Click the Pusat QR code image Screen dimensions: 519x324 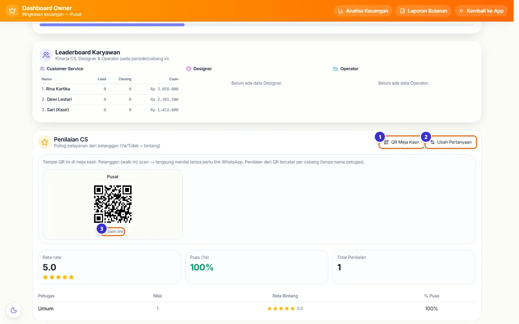click(x=113, y=204)
